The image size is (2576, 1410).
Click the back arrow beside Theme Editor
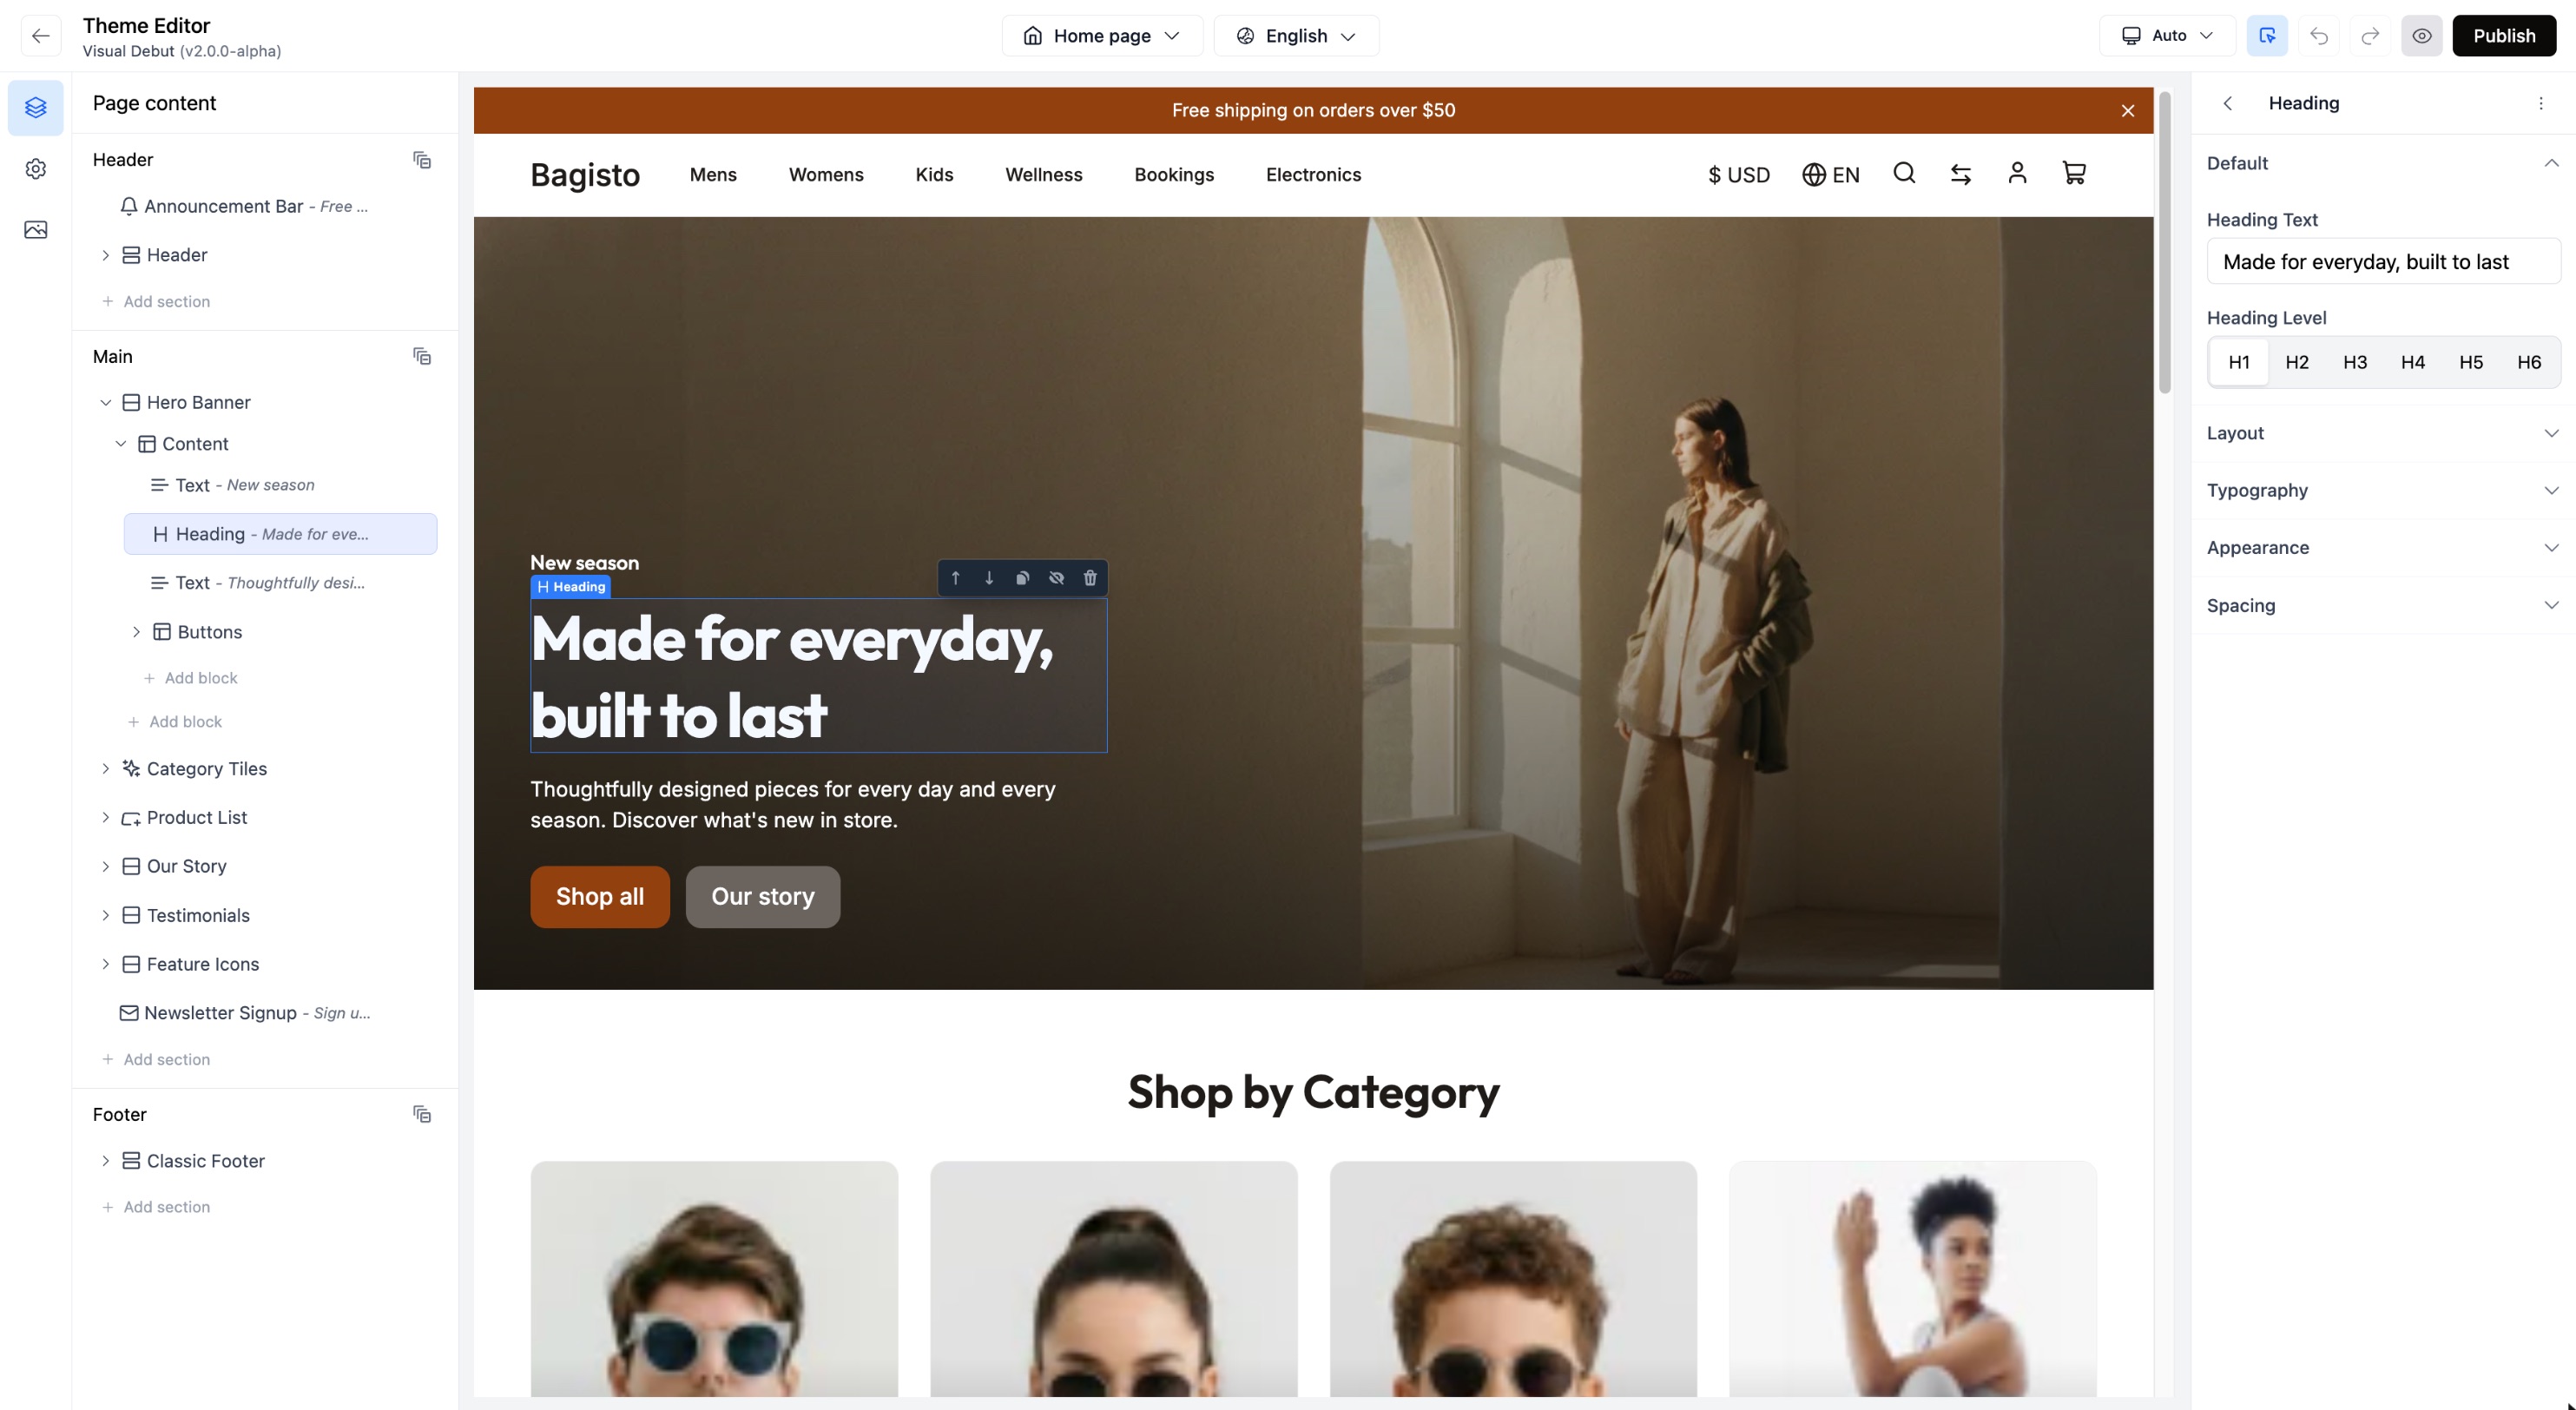(x=40, y=36)
